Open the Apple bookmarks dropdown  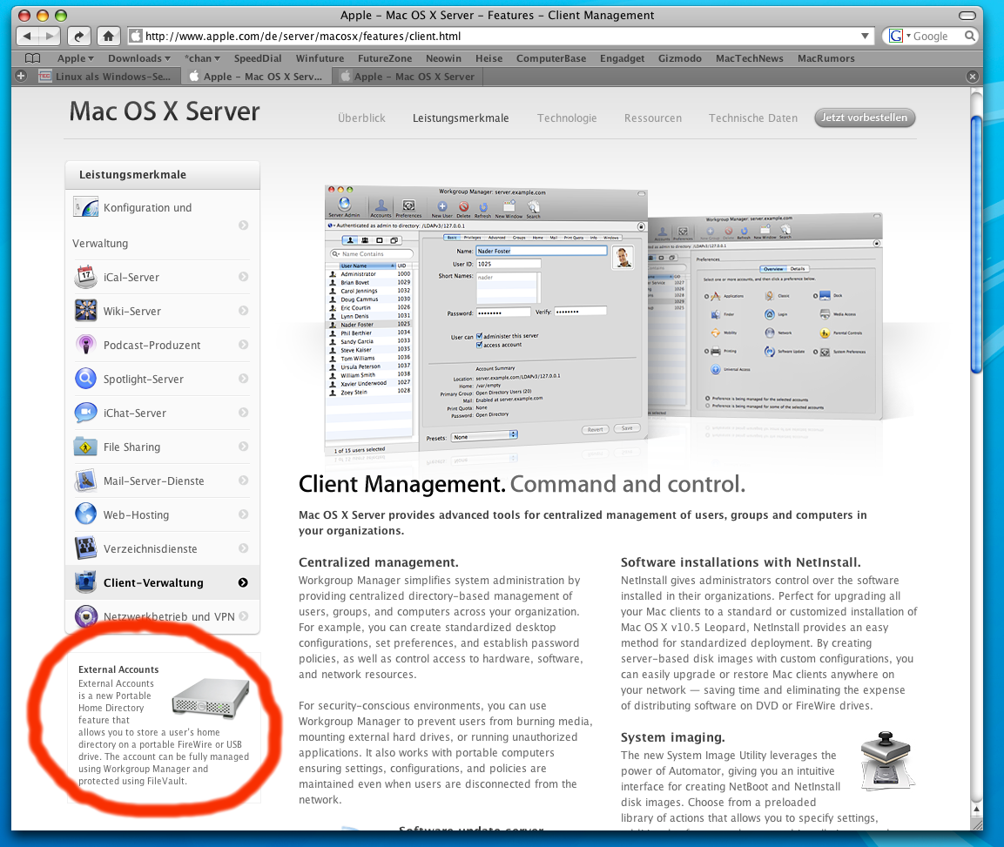click(x=76, y=58)
